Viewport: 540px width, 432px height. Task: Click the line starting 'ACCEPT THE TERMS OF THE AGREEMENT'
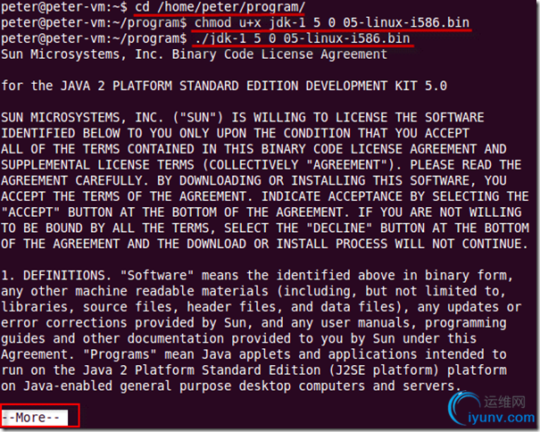[265, 196]
